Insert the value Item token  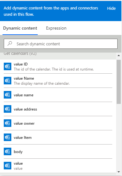click(x=58, y=137)
